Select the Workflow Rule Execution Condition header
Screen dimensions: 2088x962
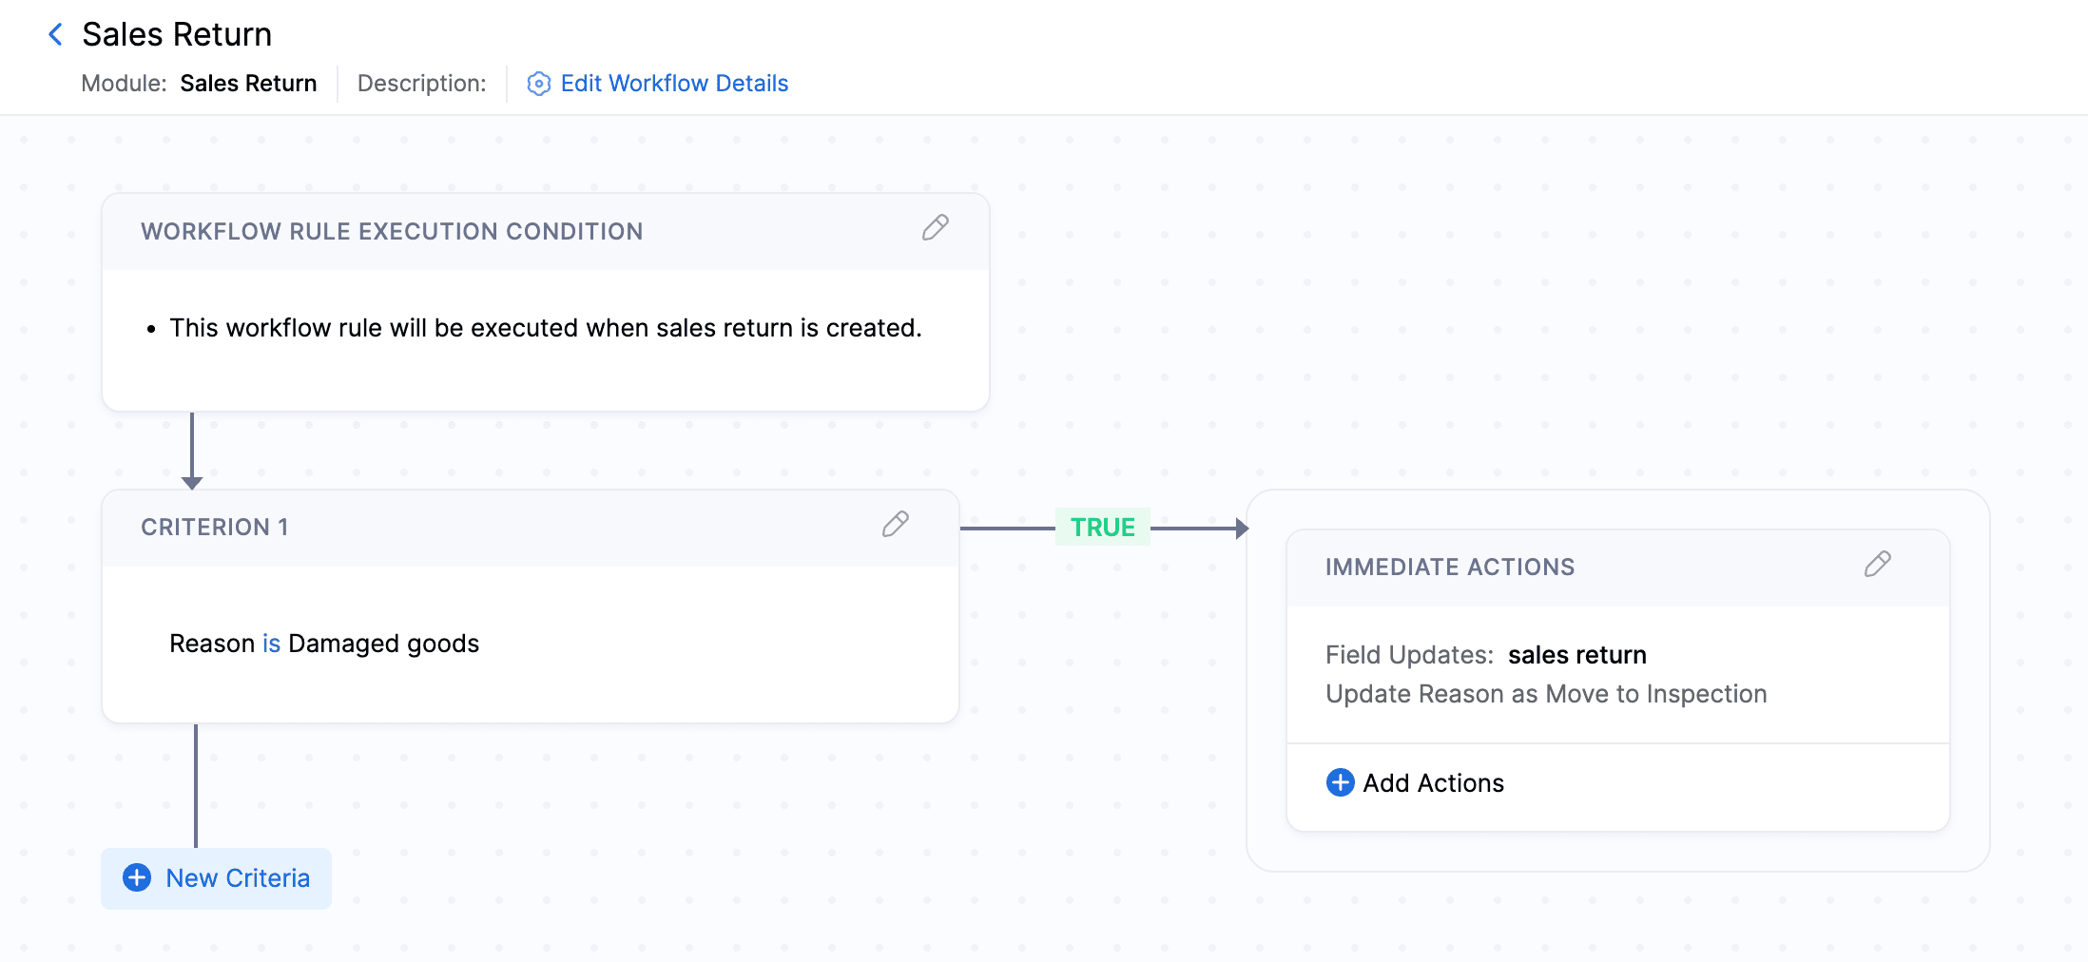392,230
